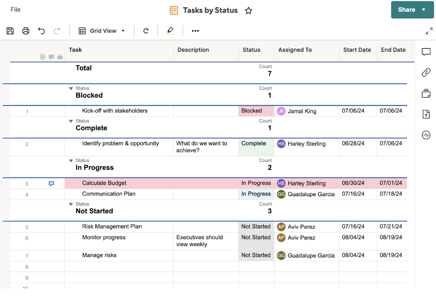Open comment on Calculate Budget row

(x=51, y=183)
